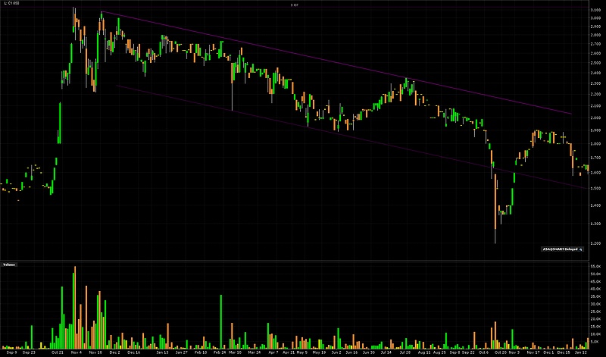Click the 1.800 price axis label

(595, 144)
